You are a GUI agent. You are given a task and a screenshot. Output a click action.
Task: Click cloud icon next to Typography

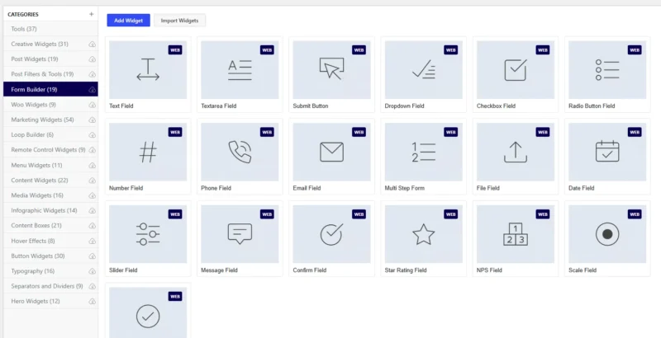pyautogui.click(x=92, y=271)
